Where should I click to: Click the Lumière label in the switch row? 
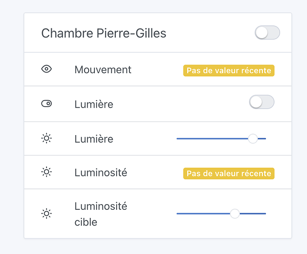pyautogui.click(x=93, y=104)
